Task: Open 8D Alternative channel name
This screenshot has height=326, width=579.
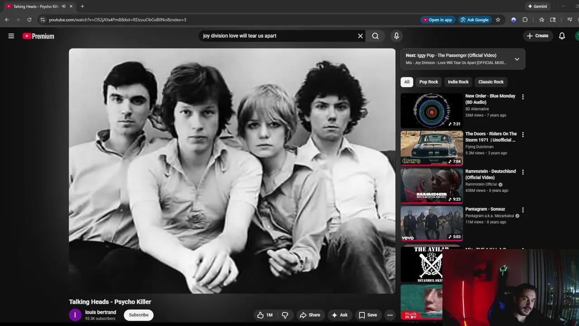Action: [477, 109]
